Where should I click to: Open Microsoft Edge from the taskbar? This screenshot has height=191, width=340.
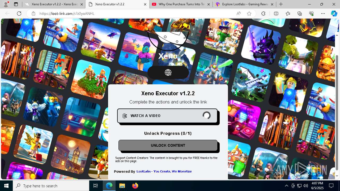point(109,186)
